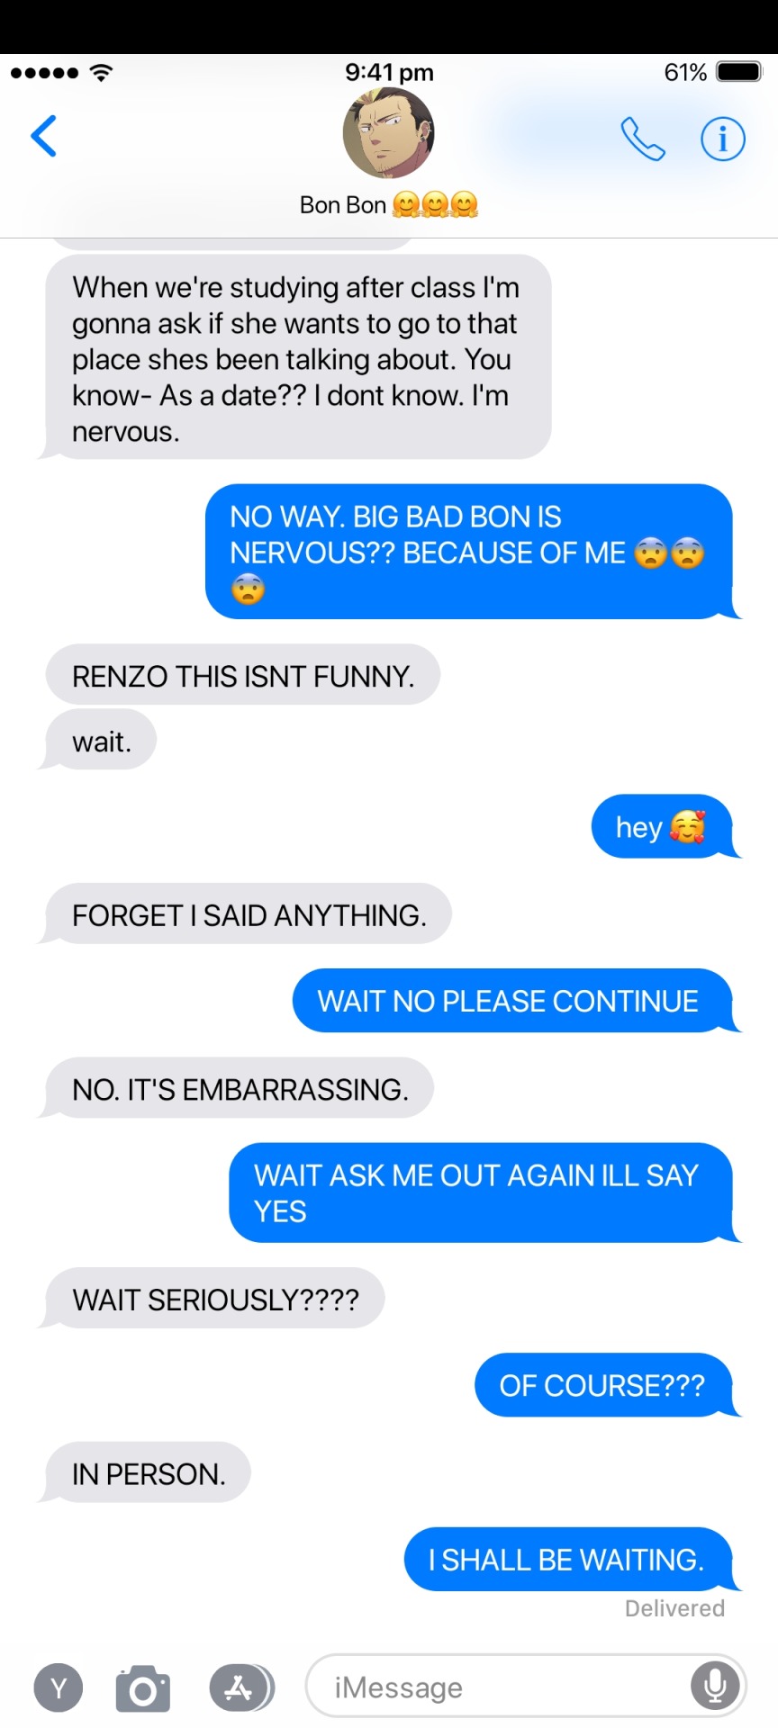Tap the microphone to record audio message
The width and height of the screenshot is (778, 1728).
pos(715,1686)
